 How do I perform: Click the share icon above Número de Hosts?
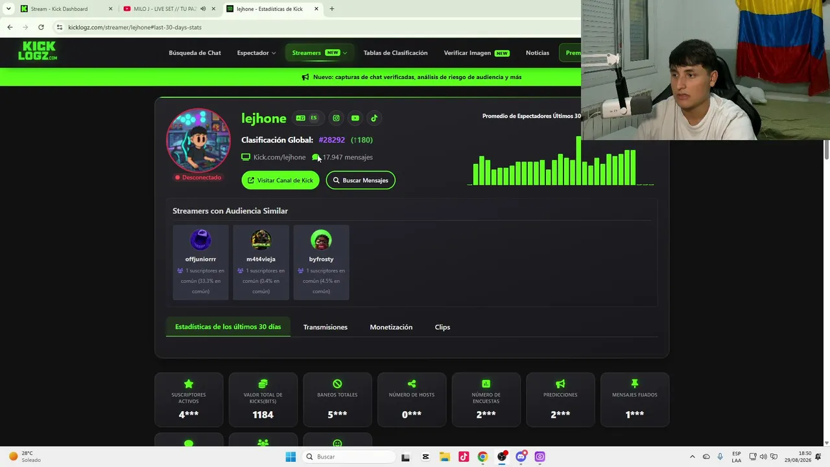(x=412, y=384)
